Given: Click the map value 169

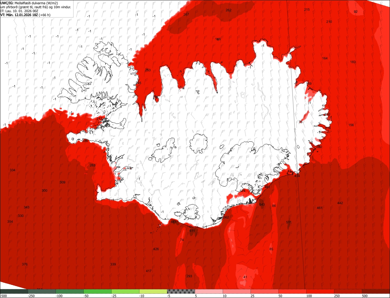Looking at the screenshot, I should [x=309, y=83].
